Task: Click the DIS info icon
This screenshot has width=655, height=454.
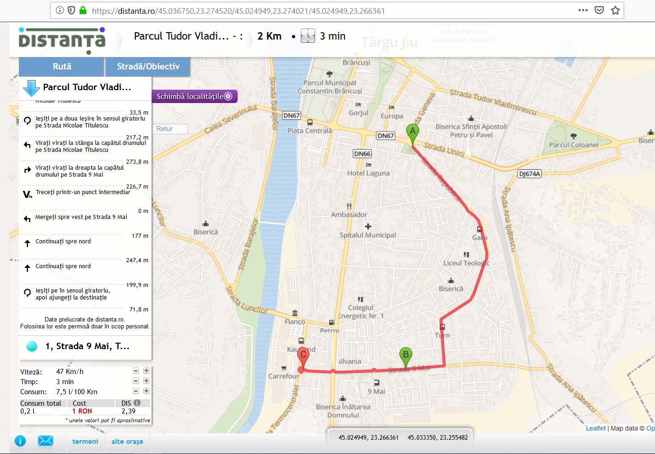Action: (x=137, y=403)
